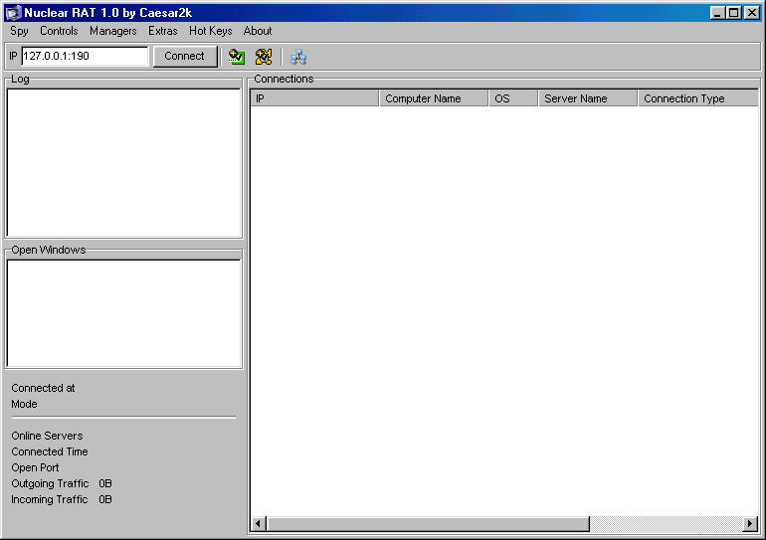Sort connections by IP column header

click(x=313, y=98)
